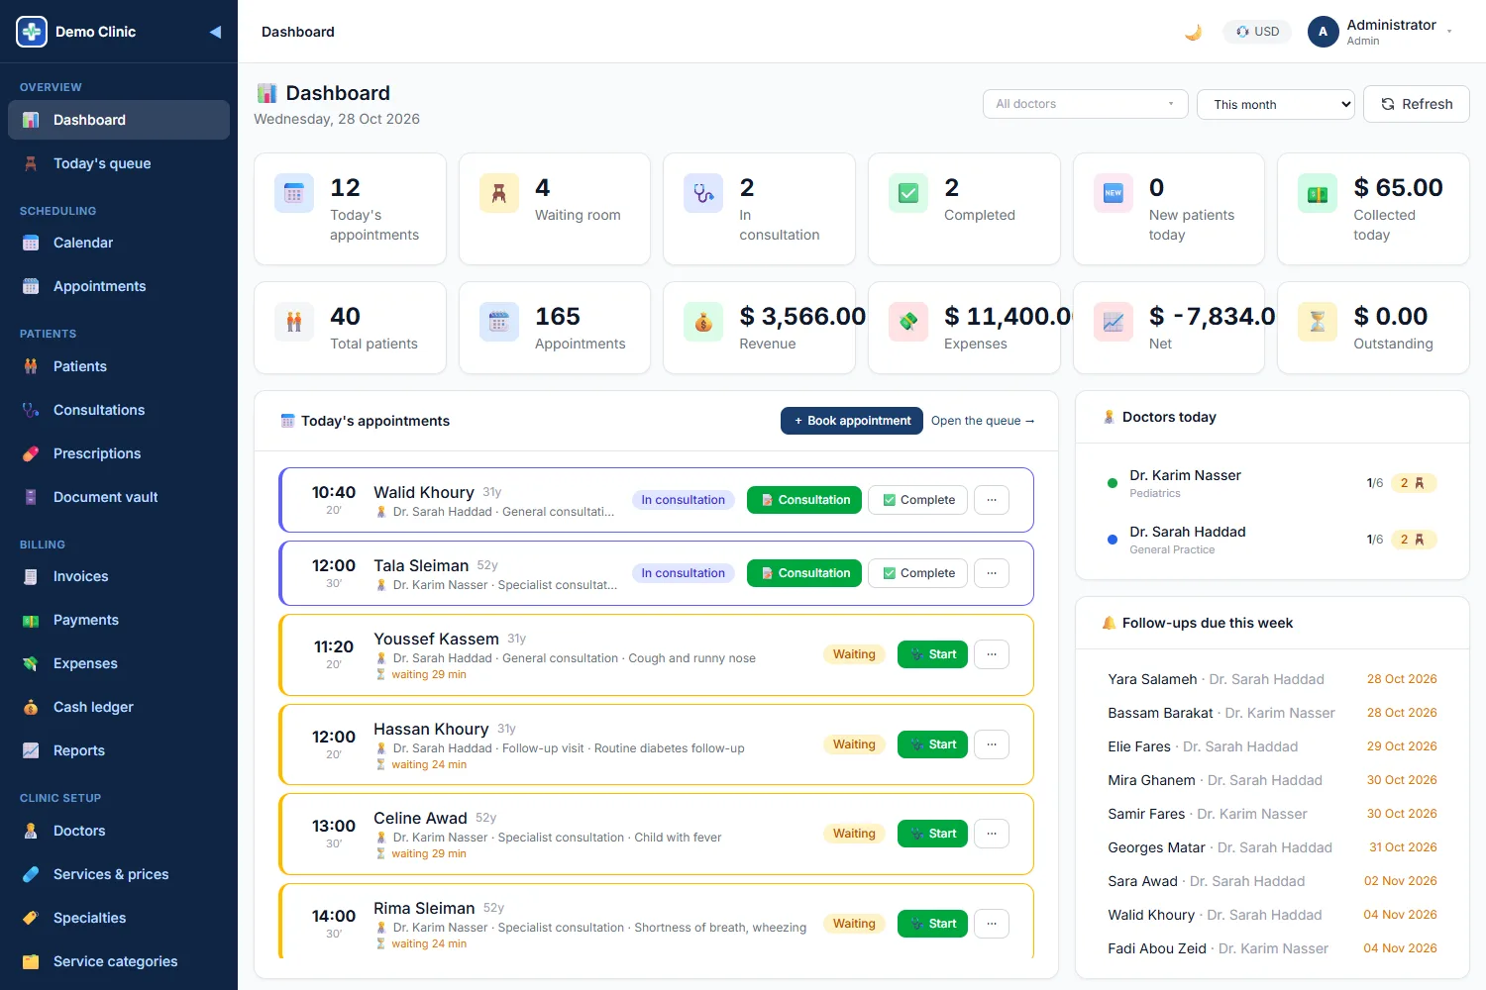Image resolution: width=1486 pixels, height=990 pixels.
Task: Open more options for Celine Awad
Action: [992, 834]
